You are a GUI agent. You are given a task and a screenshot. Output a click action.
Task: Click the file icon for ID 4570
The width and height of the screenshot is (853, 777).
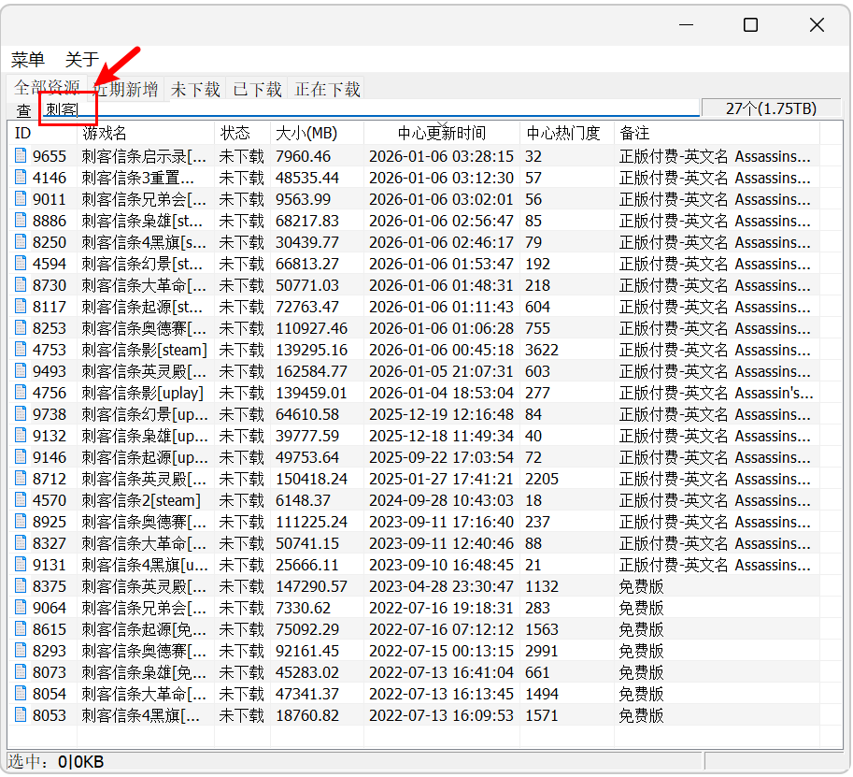(x=21, y=500)
